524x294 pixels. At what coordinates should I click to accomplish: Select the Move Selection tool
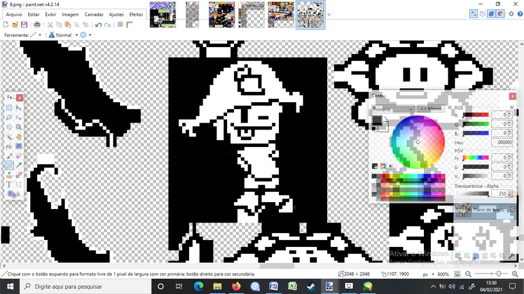point(19,117)
